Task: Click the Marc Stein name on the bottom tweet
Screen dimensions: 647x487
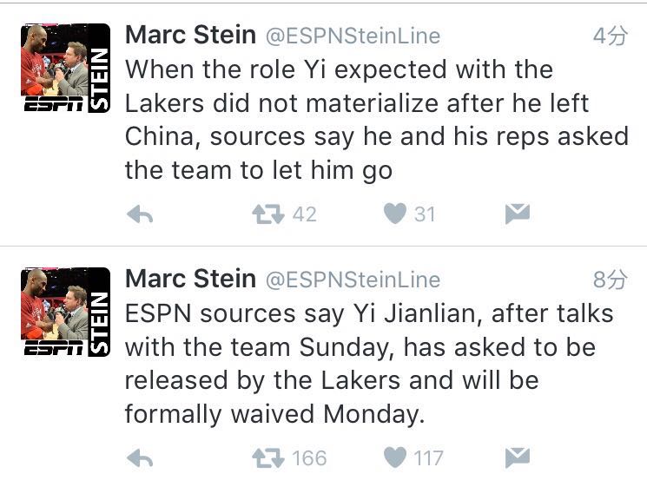Action: coord(190,279)
